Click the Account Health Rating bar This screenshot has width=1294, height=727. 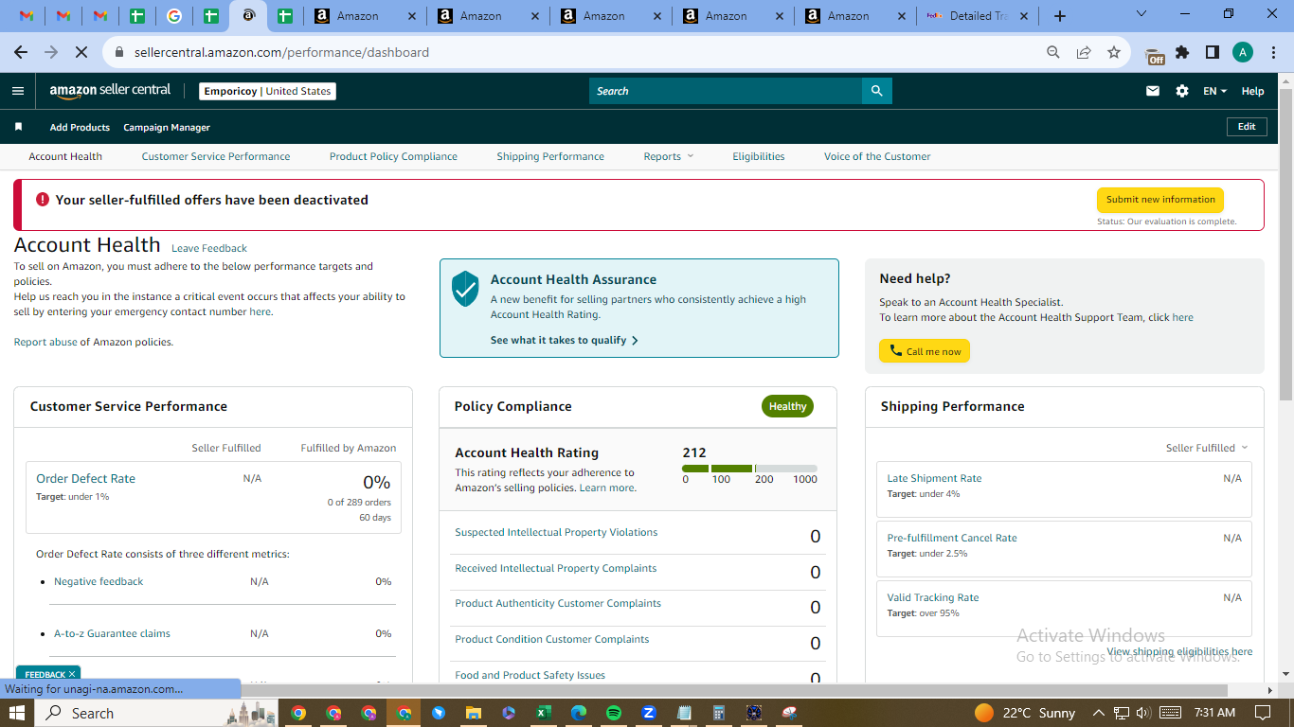749,468
